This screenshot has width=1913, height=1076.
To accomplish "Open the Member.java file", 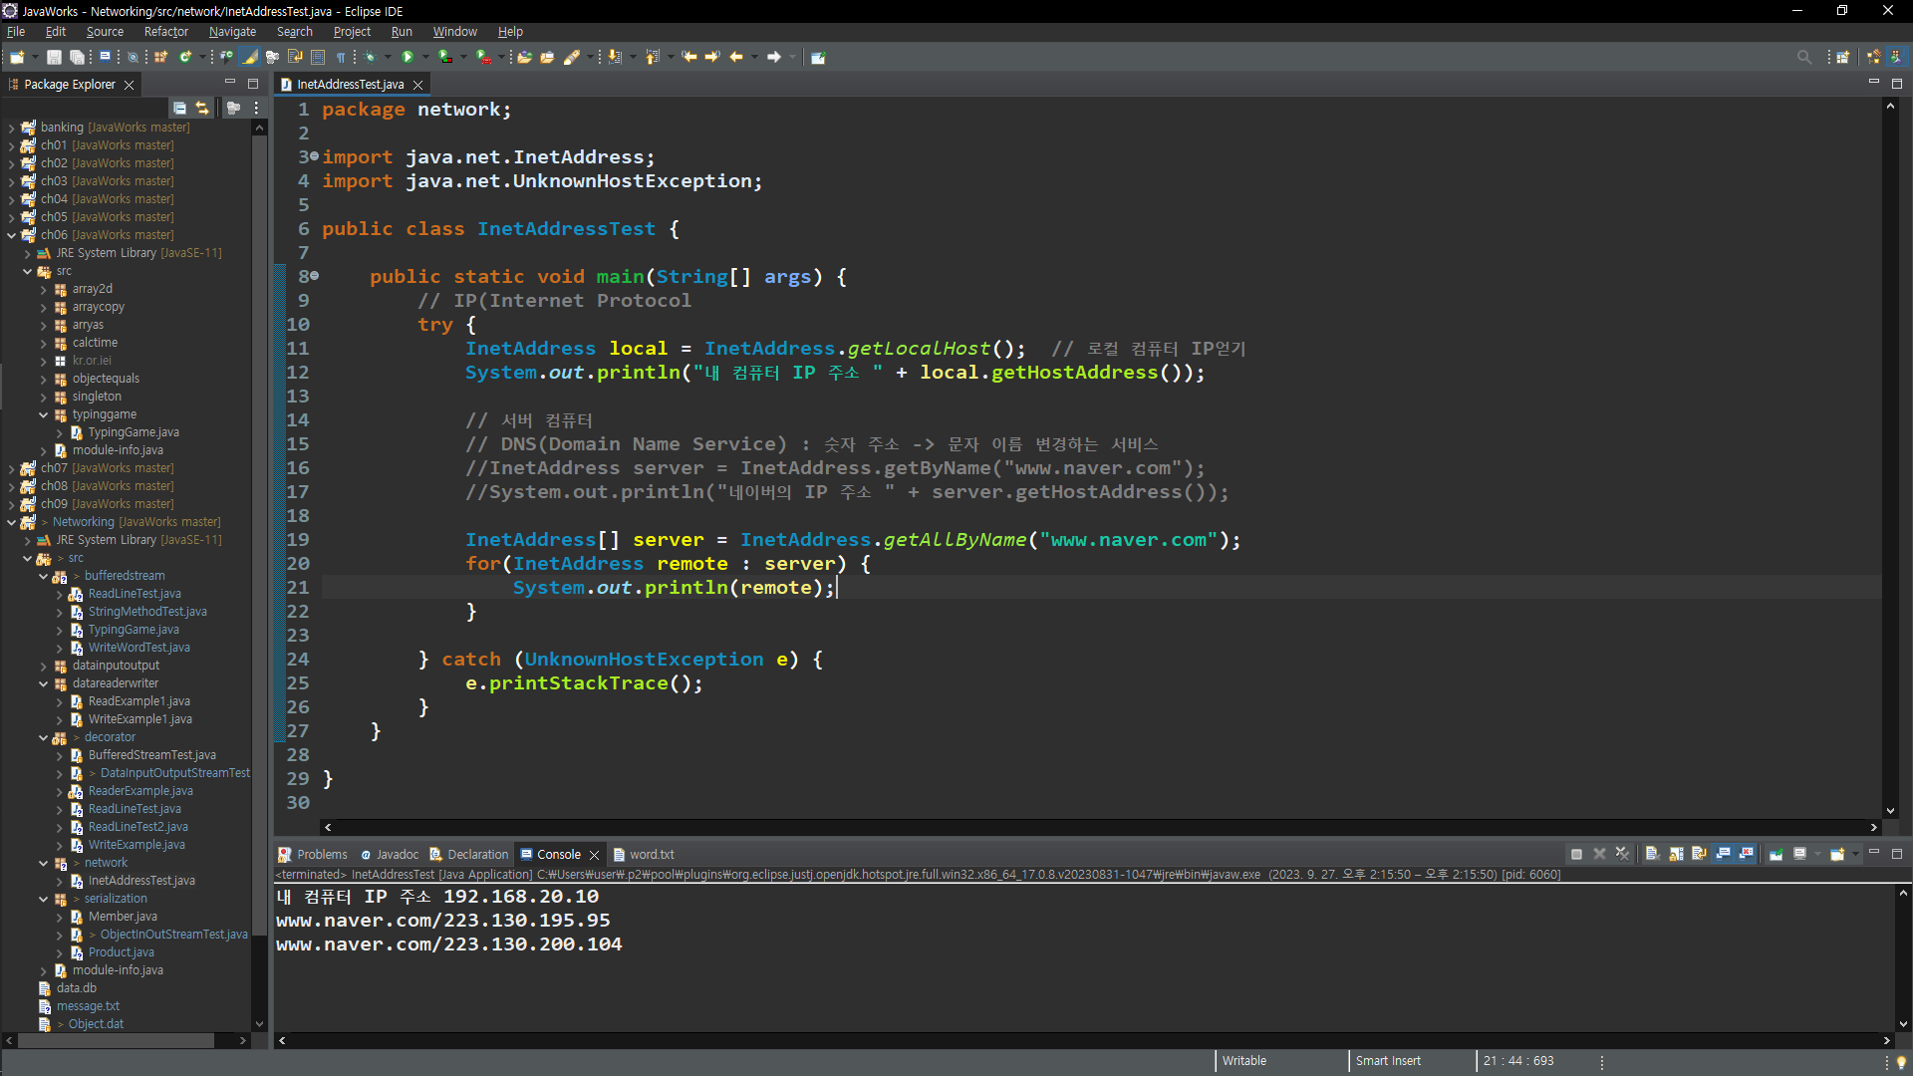I will click(122, 917).
